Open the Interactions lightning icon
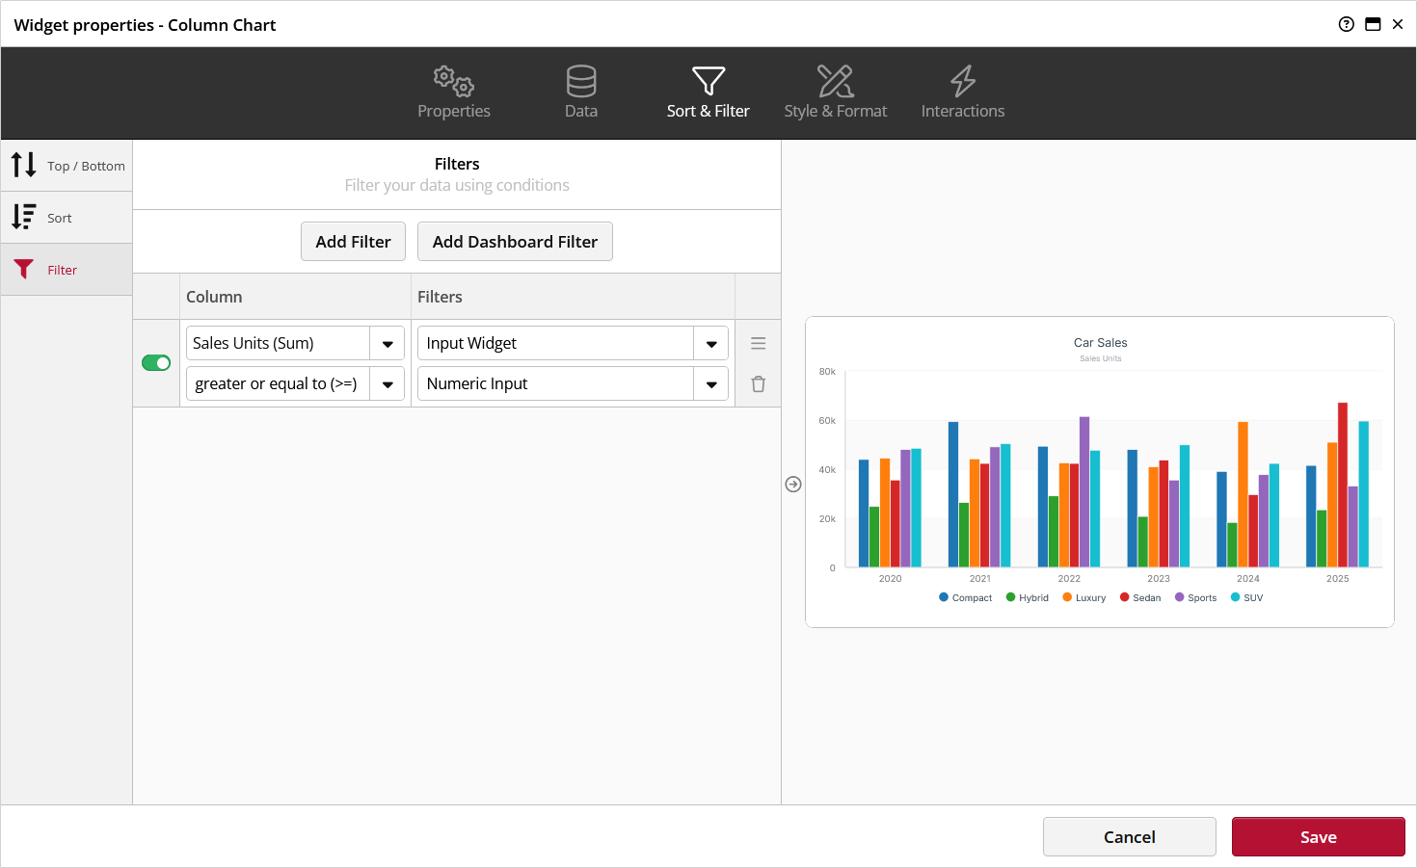Screen dimensions: 1417x868 (x=963, y=81)
